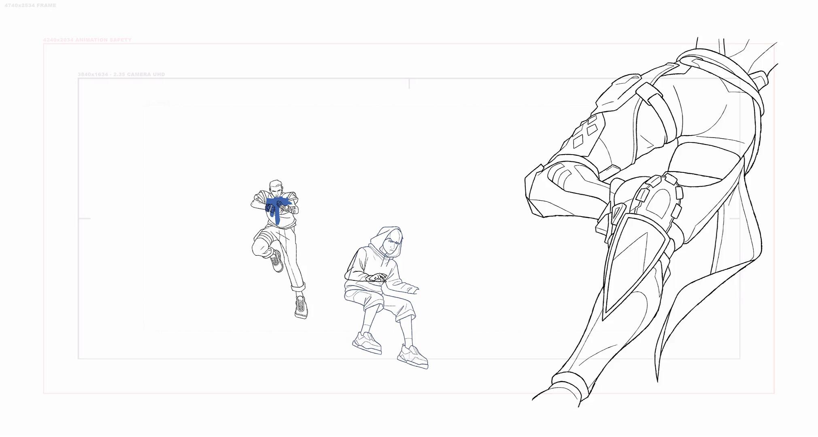The height and width of the screenshot is (437, 818).
Task: Click the left character's head
Action: coord(276,187)
